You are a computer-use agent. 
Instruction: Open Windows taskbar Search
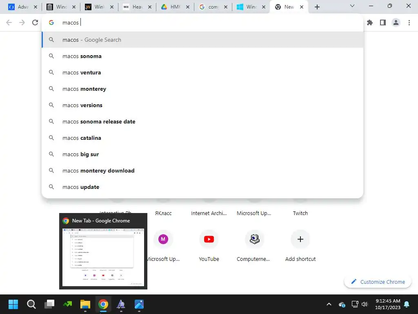click(x=31, y=304)
